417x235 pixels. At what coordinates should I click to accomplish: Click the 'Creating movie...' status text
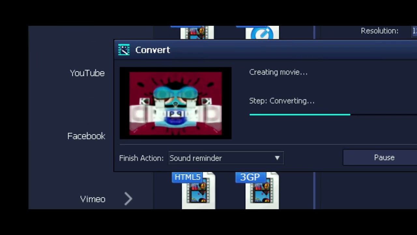pos(278,72)
